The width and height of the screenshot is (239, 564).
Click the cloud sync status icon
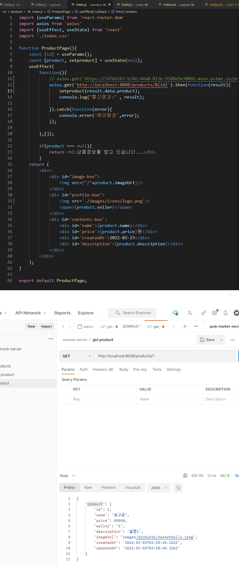pos(175,313)
